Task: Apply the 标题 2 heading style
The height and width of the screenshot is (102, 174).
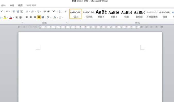Action: (x=114, y=14)
